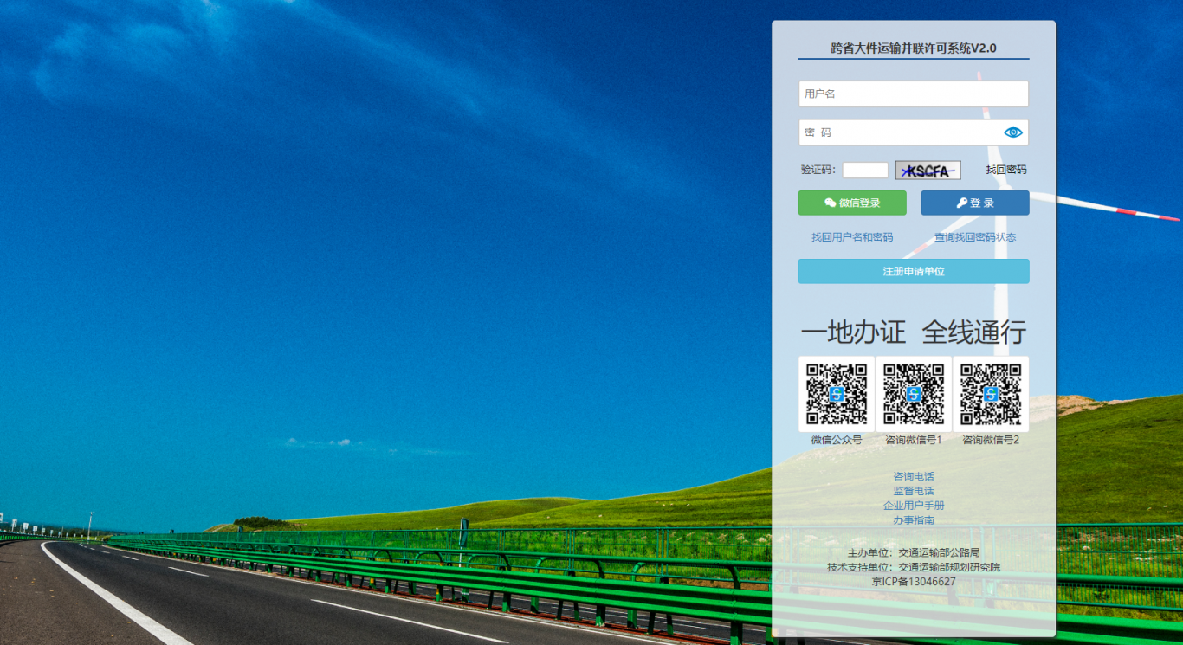Open 找回用户名和密码 link
Viewport: 1183px width, 645px height.
(x=852, y=237)
